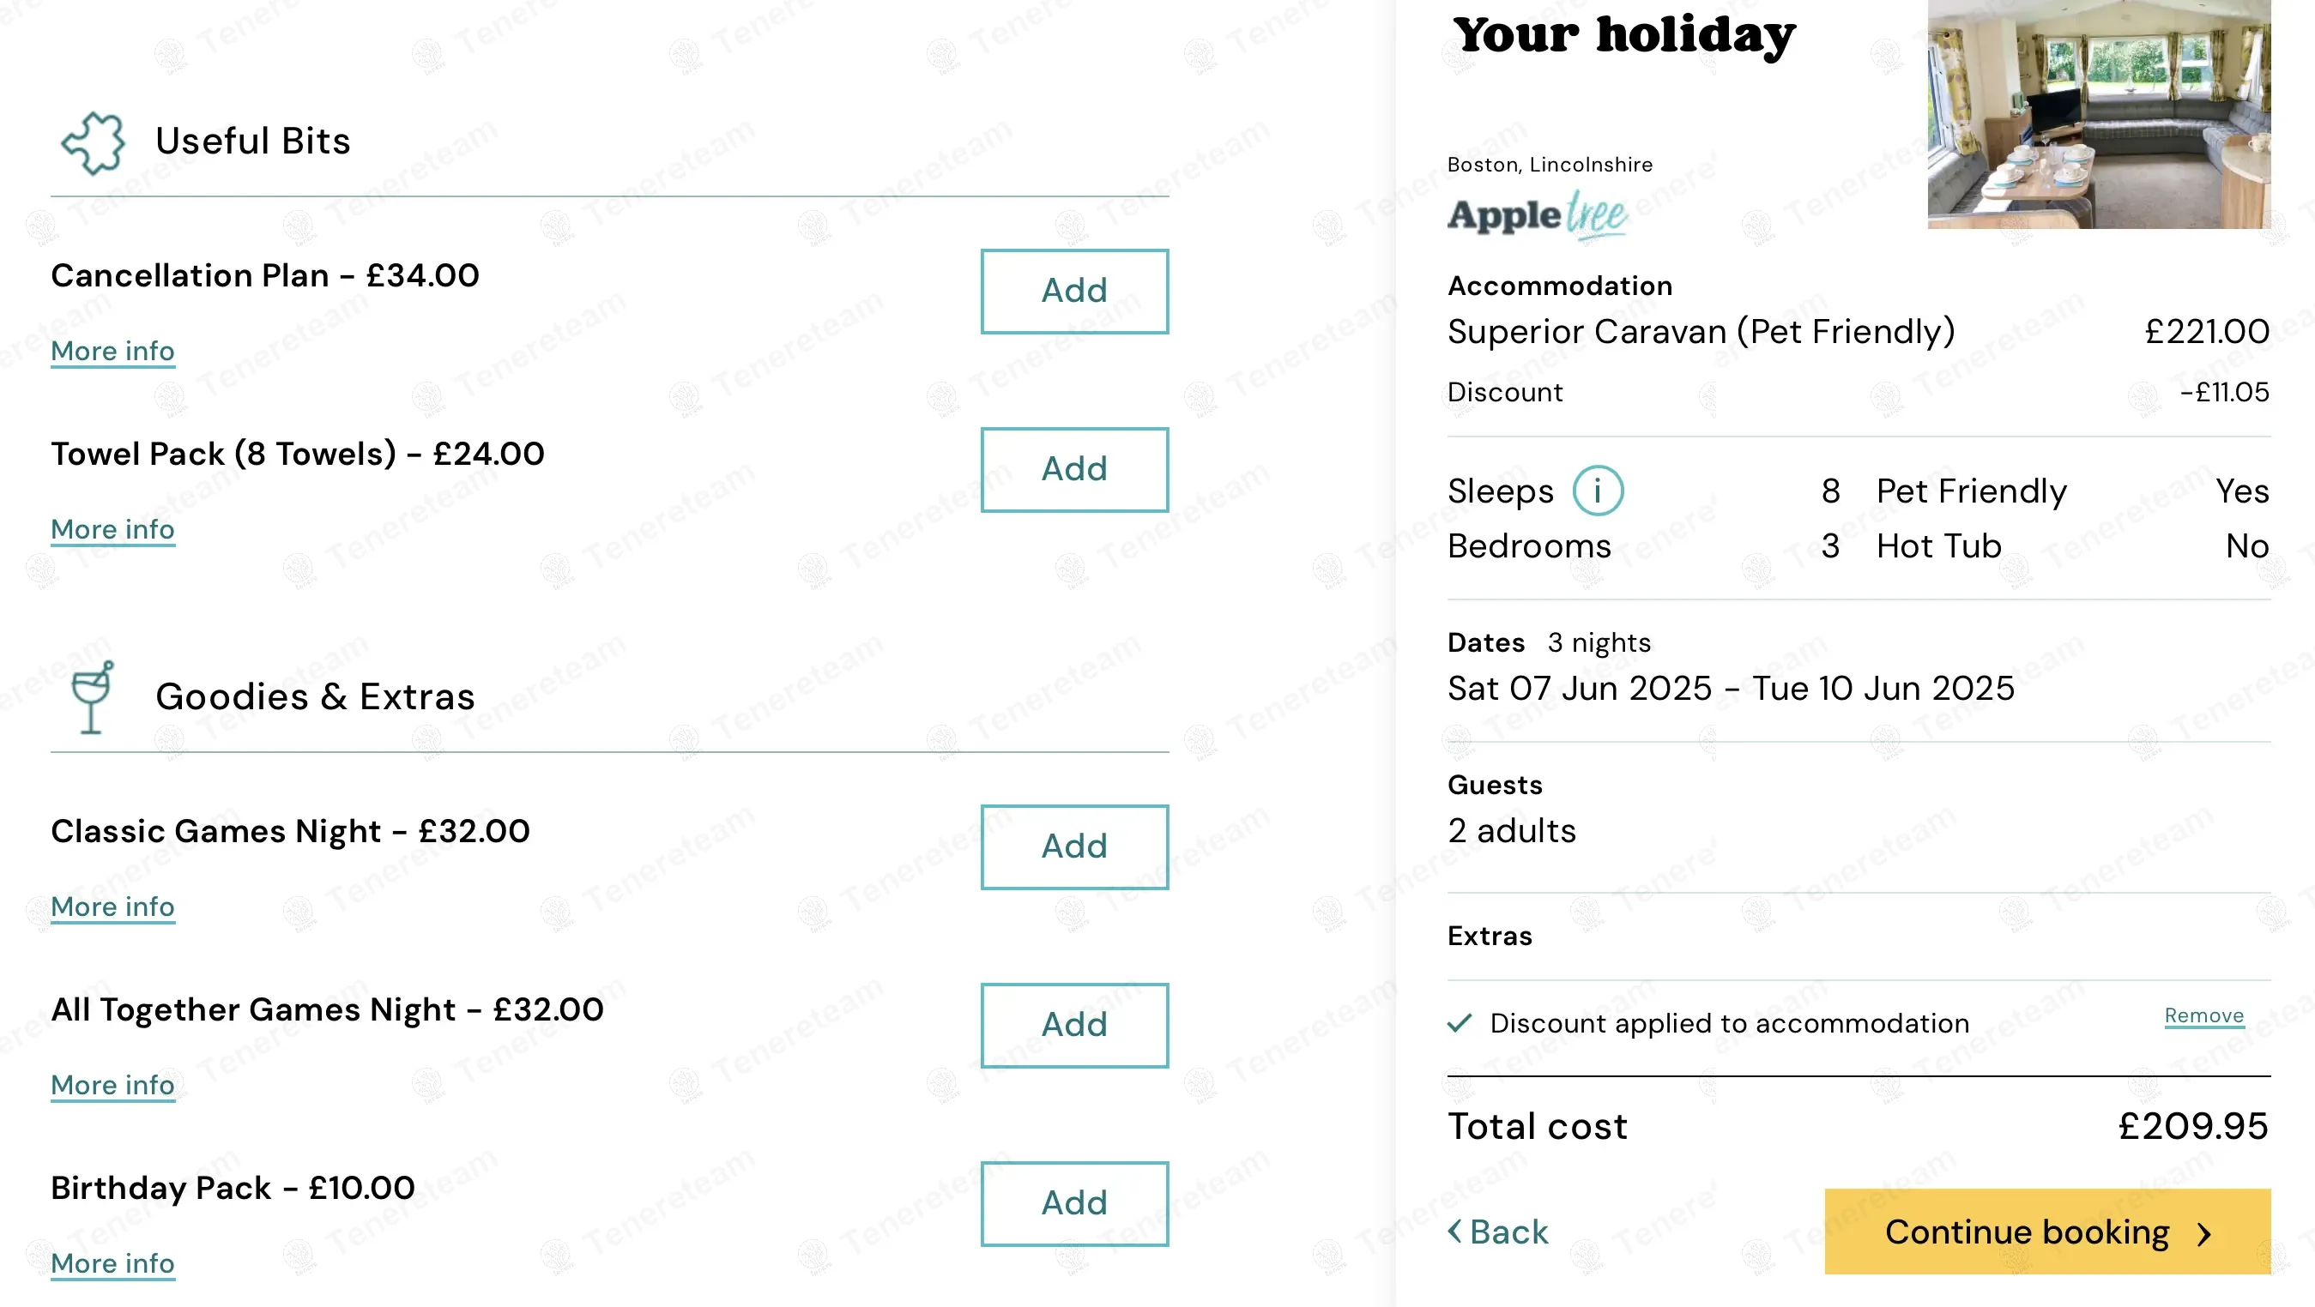The height and width of the screenshot is (1307, 2315).
Task: Add the Towel Pack to booking
Action: point(1074,470)
